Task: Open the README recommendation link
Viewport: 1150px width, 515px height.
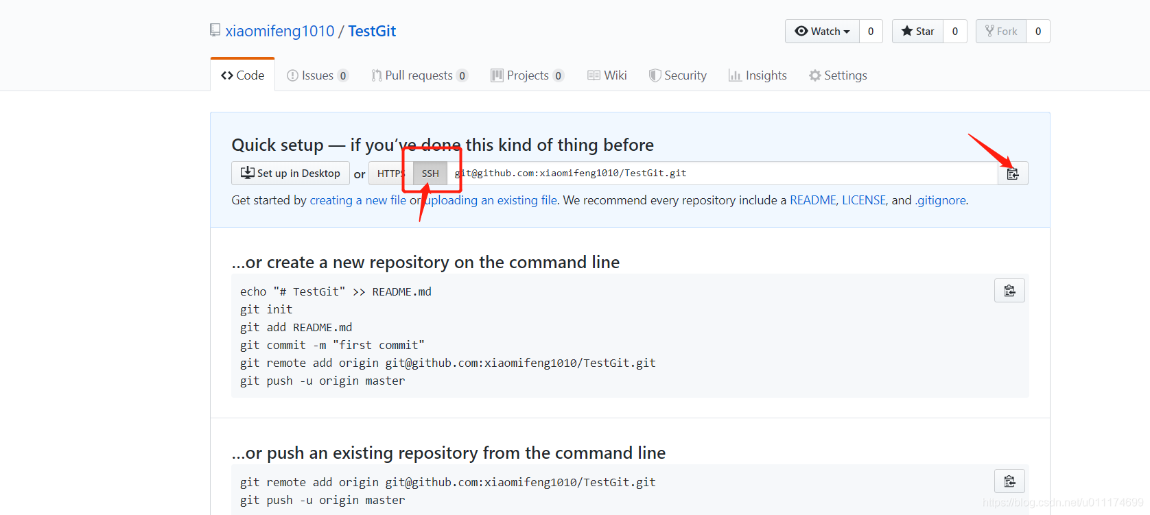Action: 813,200
